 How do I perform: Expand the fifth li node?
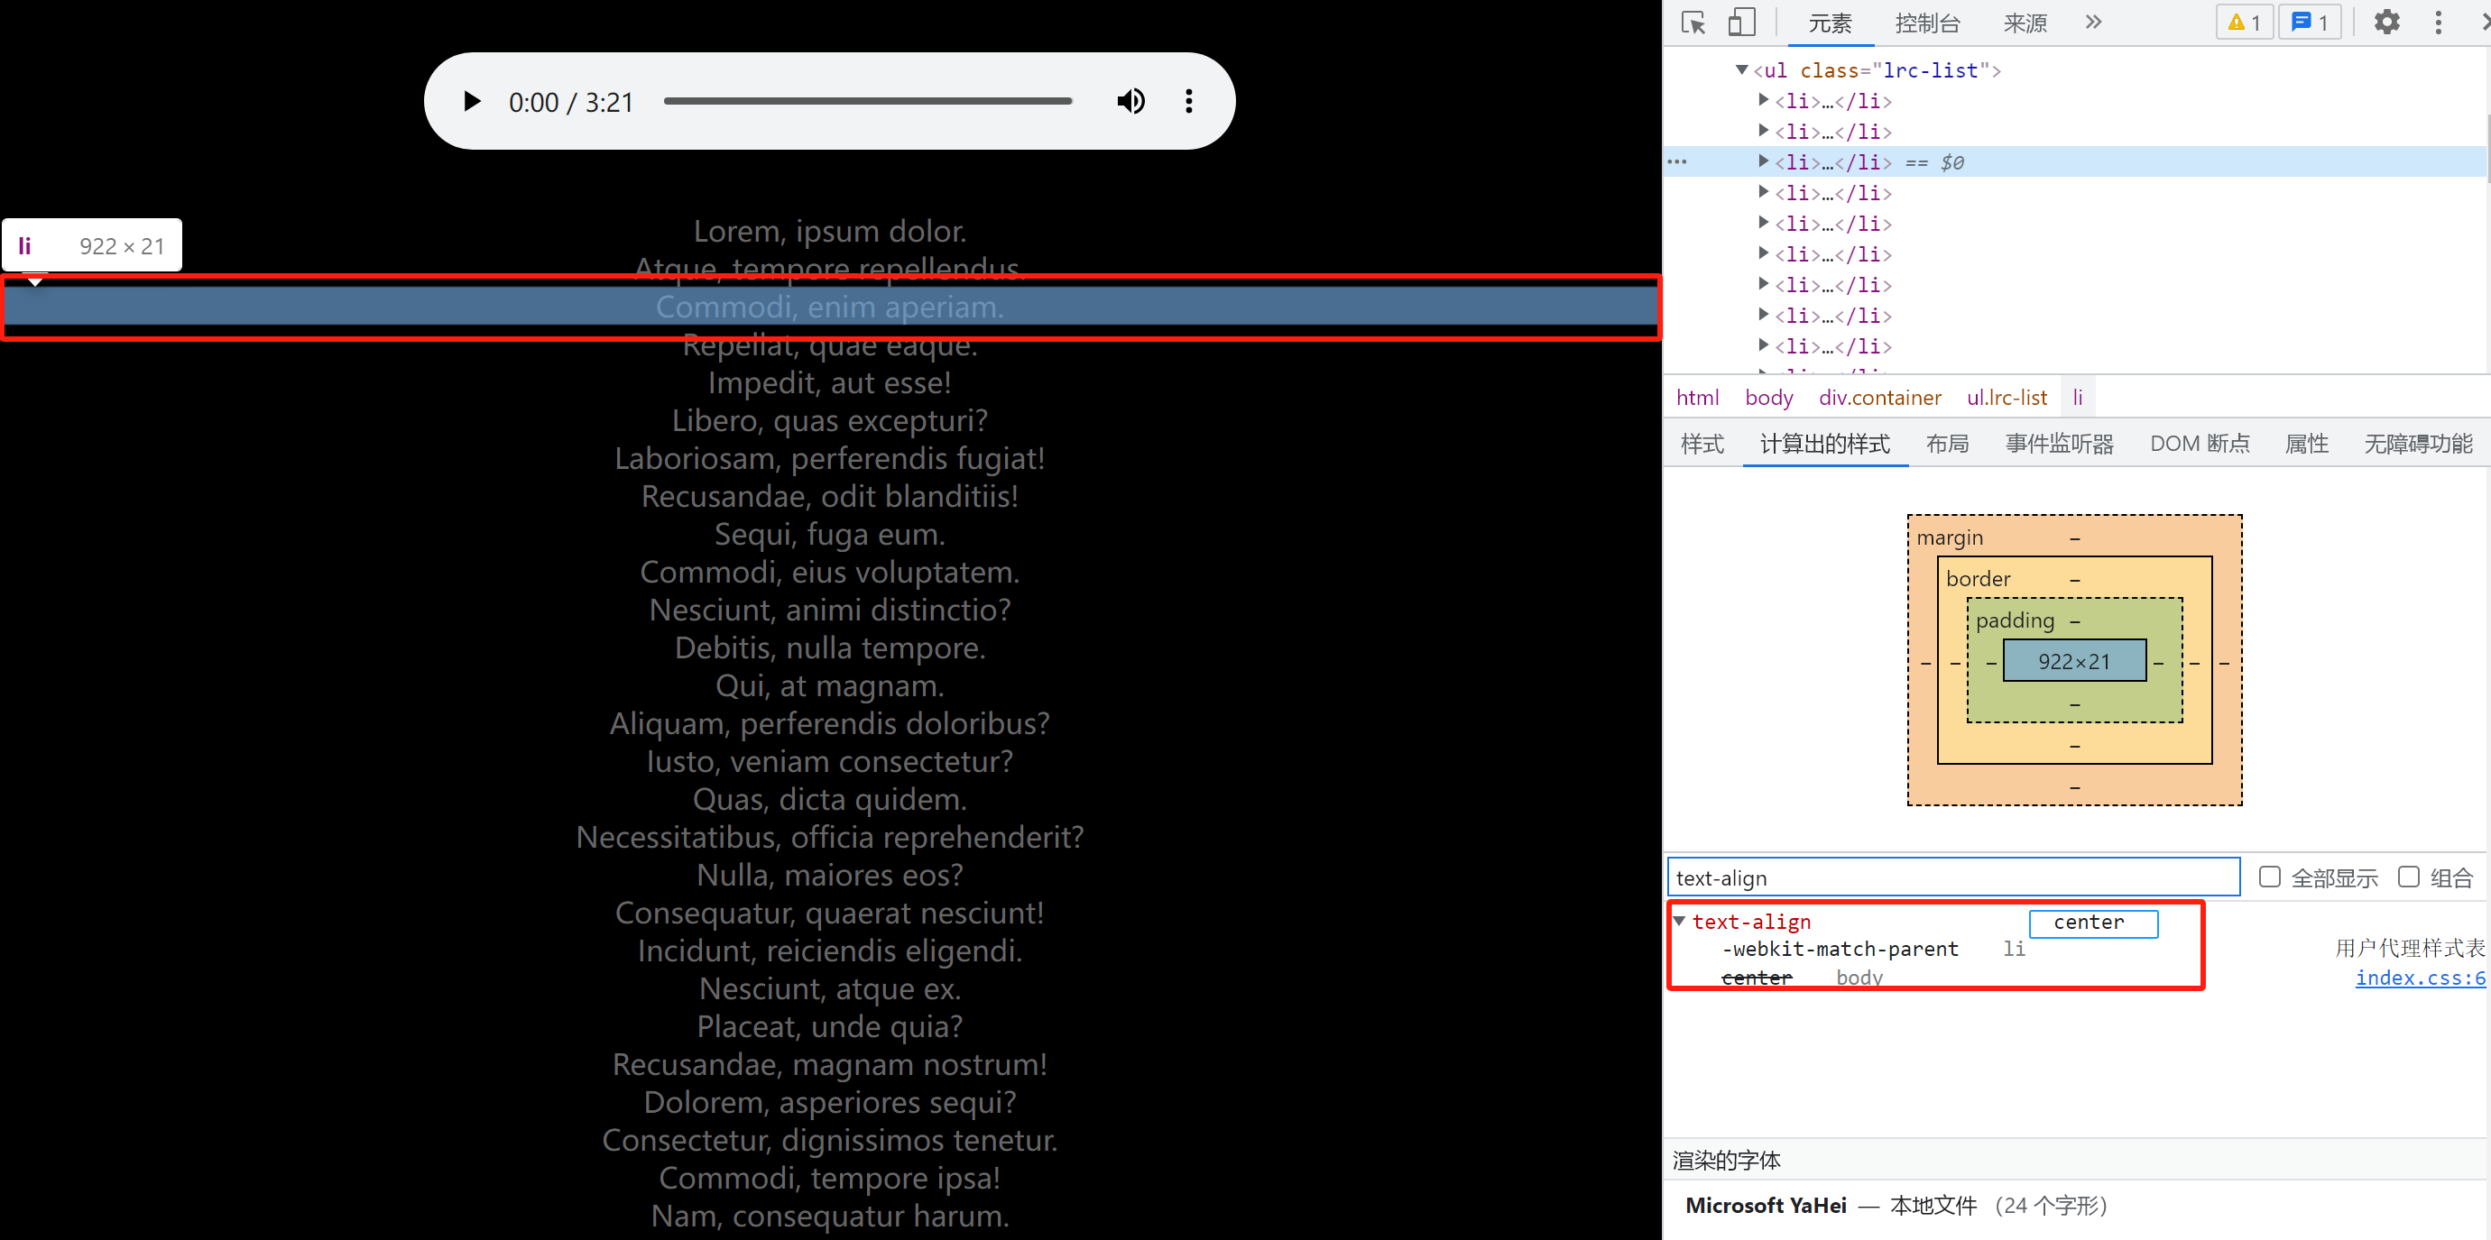(1763, 224)
